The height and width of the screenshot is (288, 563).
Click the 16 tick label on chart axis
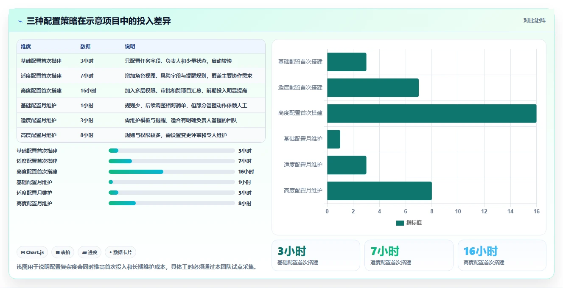coord(536,211)
